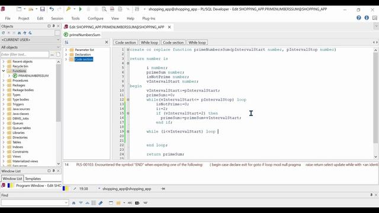
Task: Open the Log on key dropdown arrow
Action: pos(75,9)
